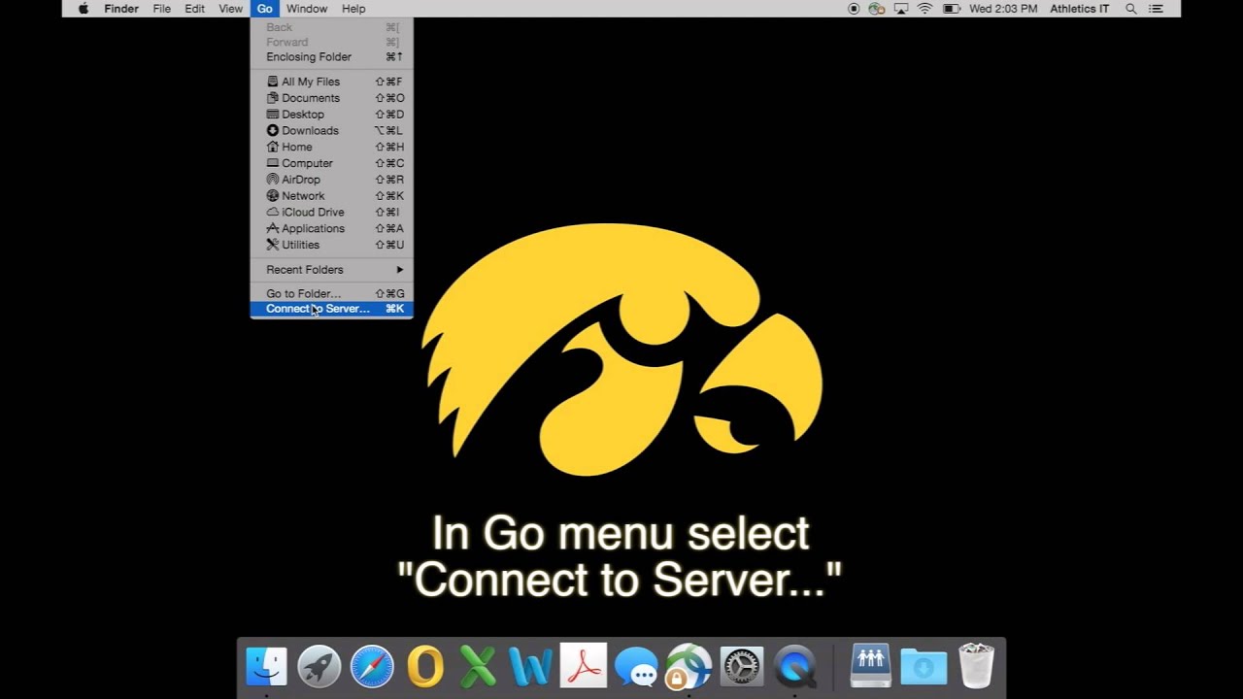This screenshot has width=1243, height=699.
Task: Open the Trash in the dock
Action: 976,665
